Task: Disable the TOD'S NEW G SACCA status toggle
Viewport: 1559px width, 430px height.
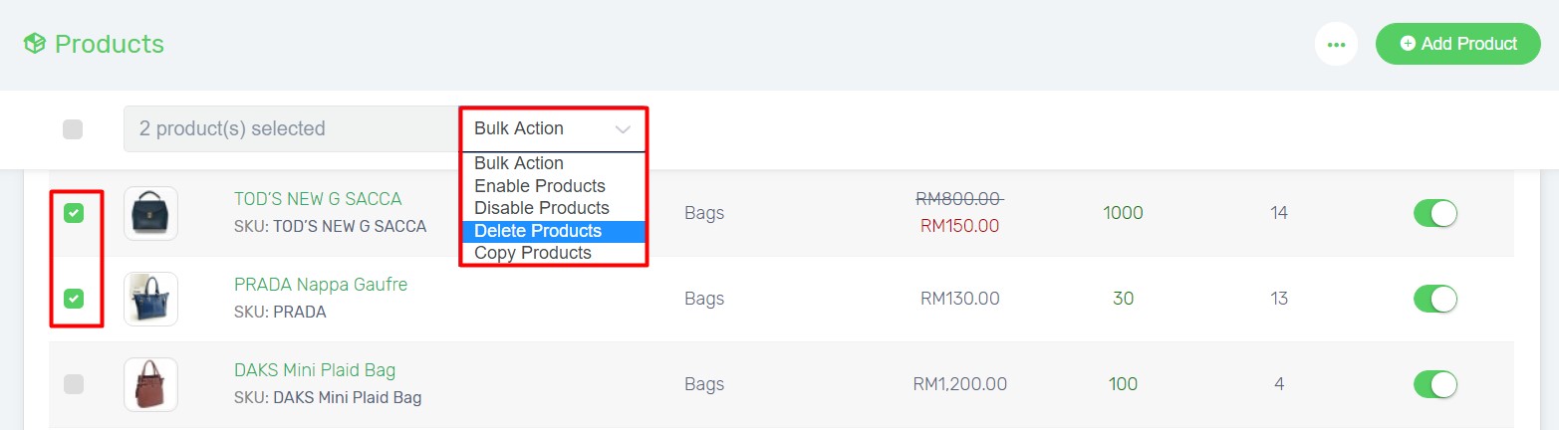Action: [1435, 213]
